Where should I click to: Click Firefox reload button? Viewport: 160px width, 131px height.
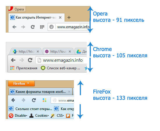pyautogui.click(x=34, y=100)
